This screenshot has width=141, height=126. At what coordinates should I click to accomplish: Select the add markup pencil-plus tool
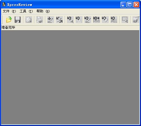(51, 20)
